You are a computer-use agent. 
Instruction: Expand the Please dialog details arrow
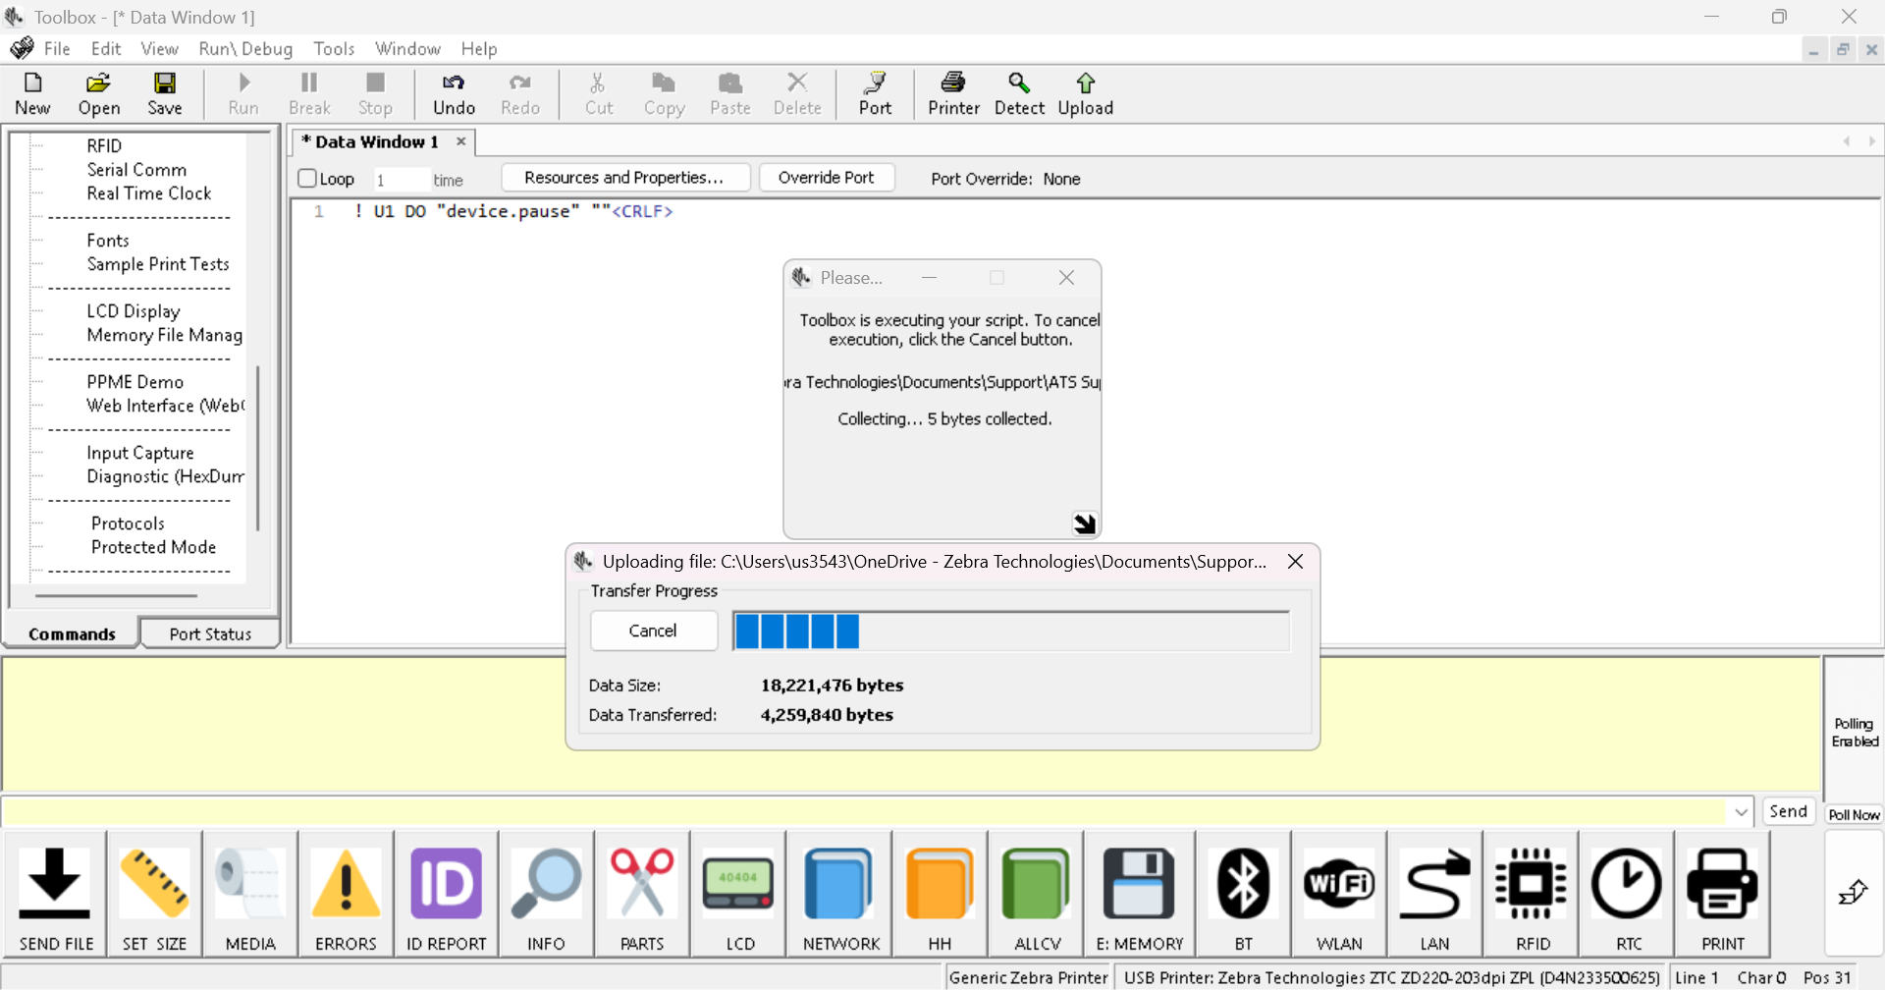[1084, 523]
